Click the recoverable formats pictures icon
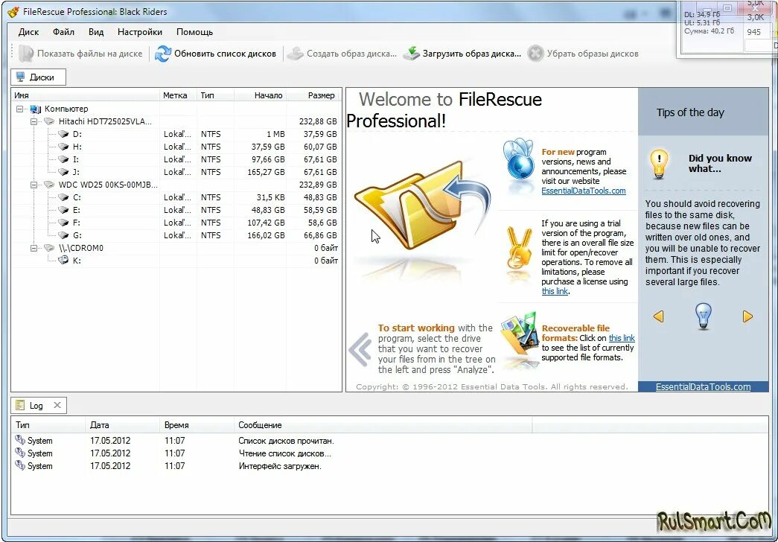 [519, 335]
